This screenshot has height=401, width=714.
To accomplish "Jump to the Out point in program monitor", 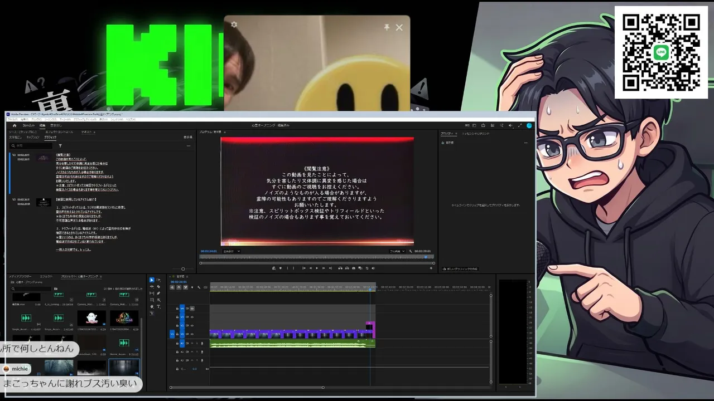I will (x=331, y=268).
